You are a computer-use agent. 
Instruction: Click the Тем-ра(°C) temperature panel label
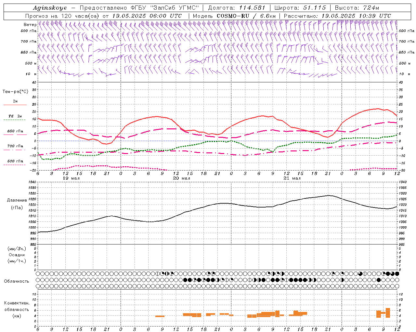15,92
